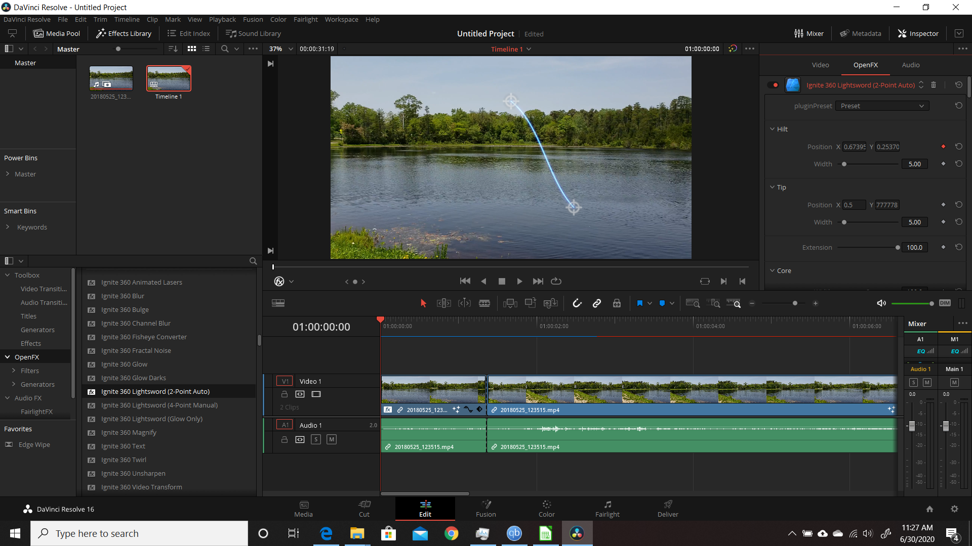Play the timeline forward
972x546 pixels.
(x=519, y=282)
